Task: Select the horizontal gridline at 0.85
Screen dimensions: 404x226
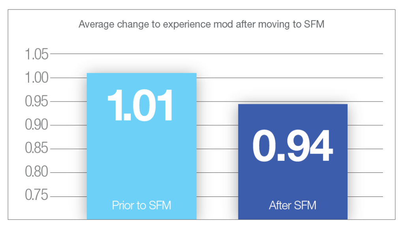Action: tap(217, 149)
